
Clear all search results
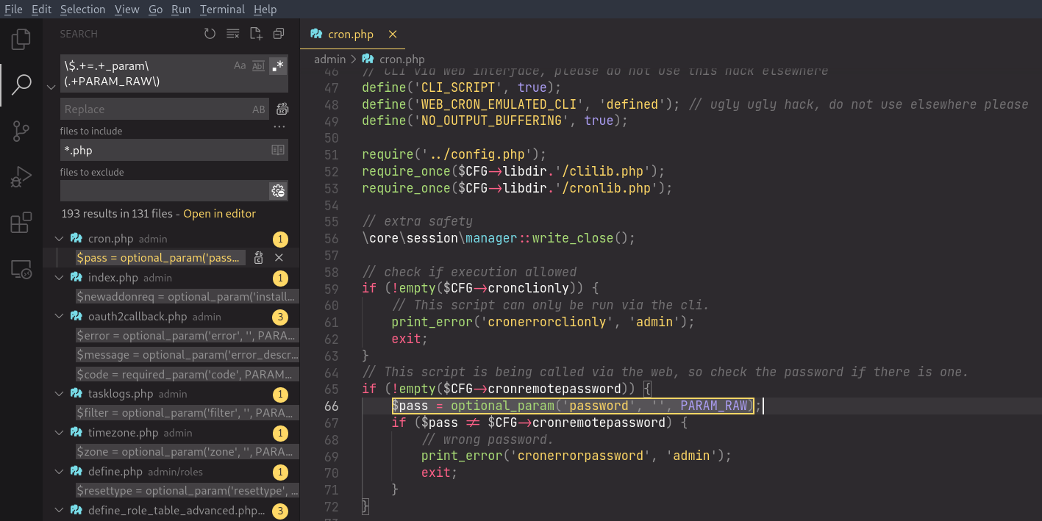[233, 34]
